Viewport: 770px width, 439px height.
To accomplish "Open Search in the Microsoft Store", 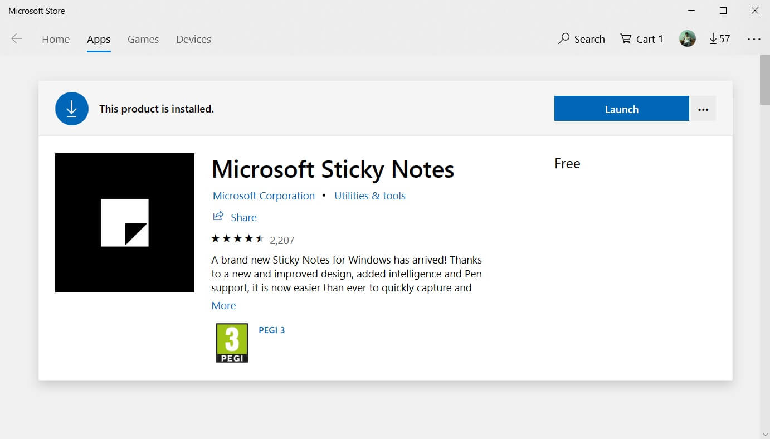I will tap(582, 39).
